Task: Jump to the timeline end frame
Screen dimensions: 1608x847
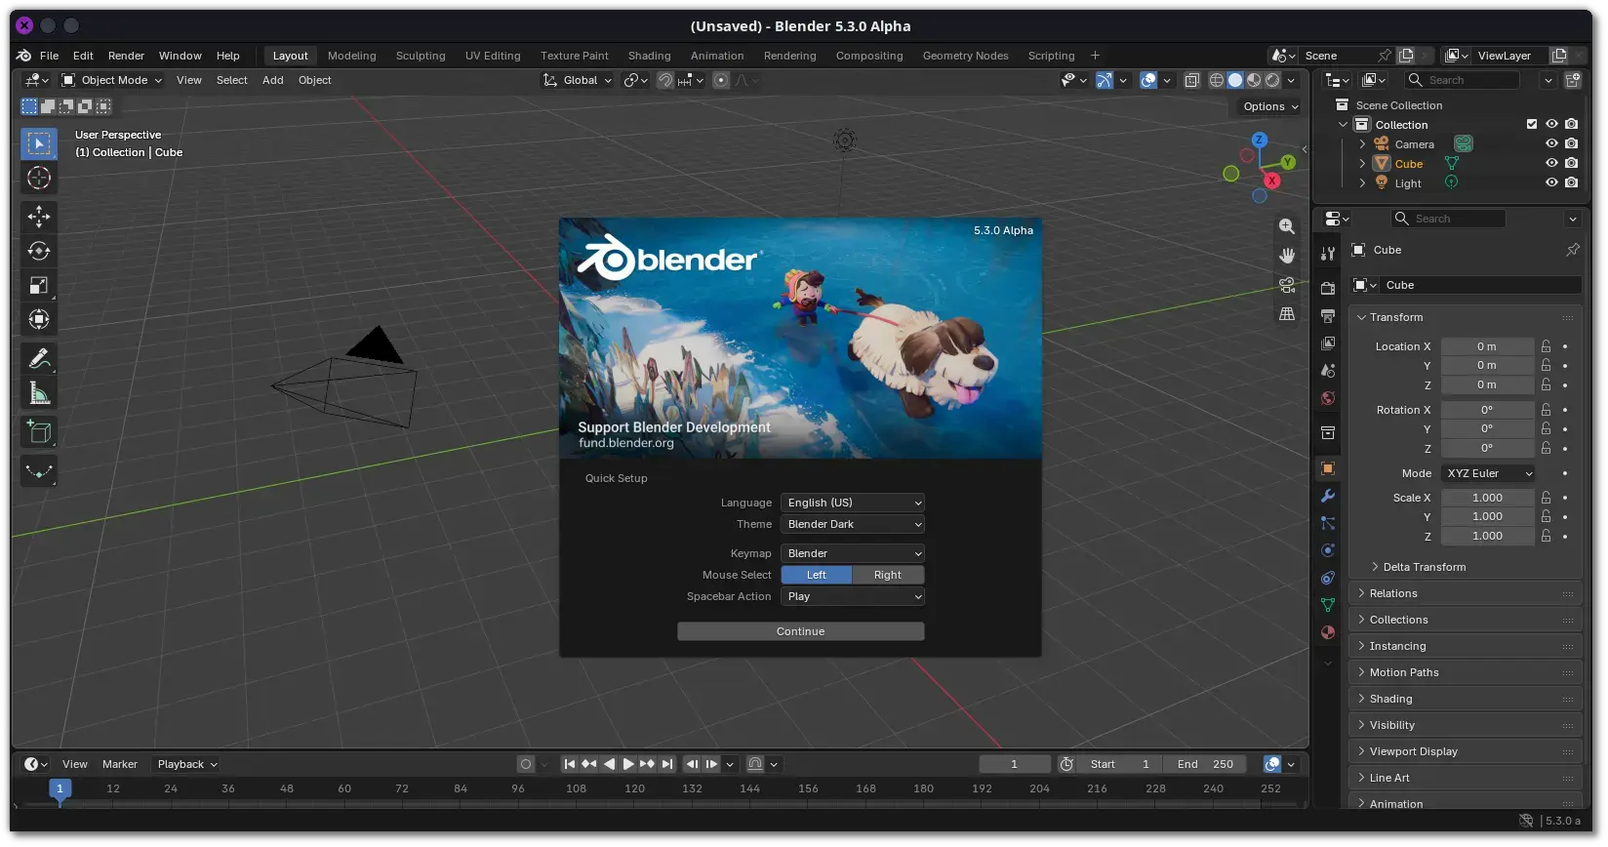Action: click(x=667, y=764)
